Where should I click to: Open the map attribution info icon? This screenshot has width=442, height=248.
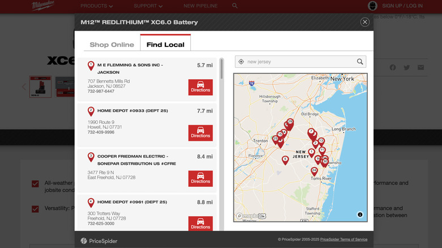pos(360,215)
